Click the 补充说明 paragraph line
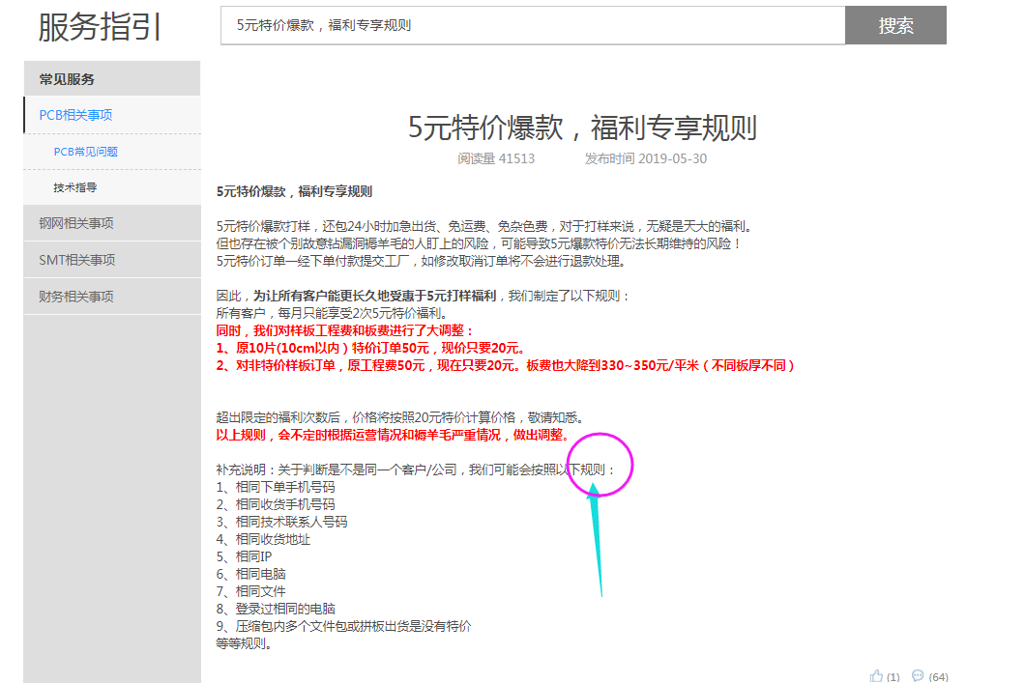This screenshot has height=683, width=1025. click(x=416, y=470)
